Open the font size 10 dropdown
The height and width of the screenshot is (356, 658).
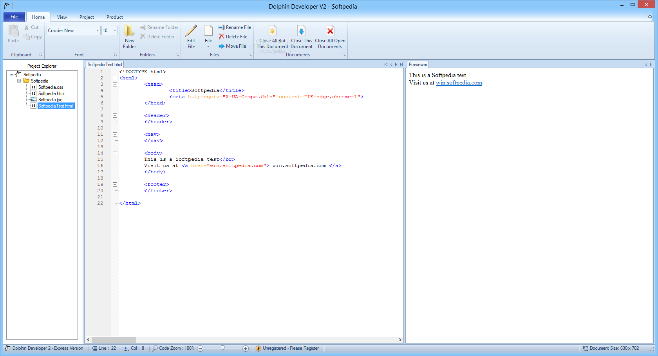[115, 31]
